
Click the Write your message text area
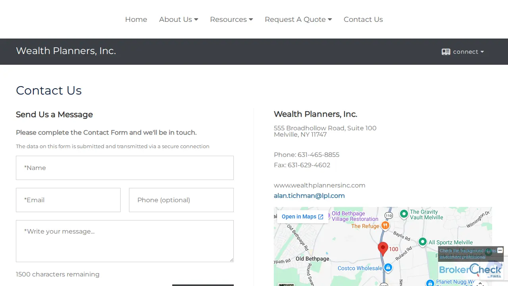(125, 241)
